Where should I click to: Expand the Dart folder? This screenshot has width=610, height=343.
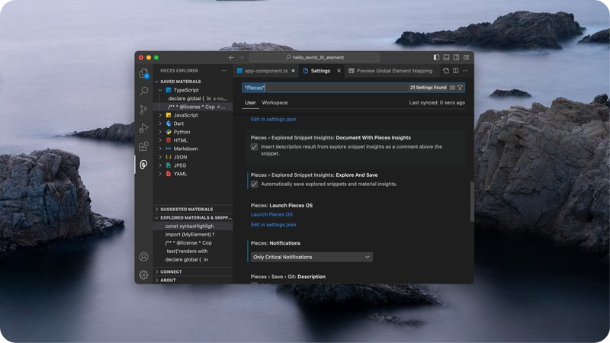(160, 123)
